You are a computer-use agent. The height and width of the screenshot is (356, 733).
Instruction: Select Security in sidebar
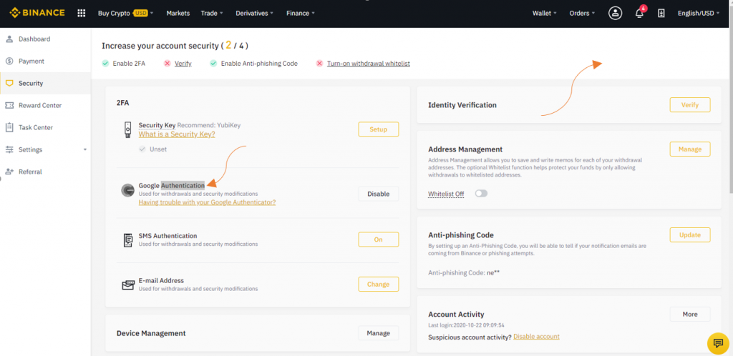(x=45, y=84)
